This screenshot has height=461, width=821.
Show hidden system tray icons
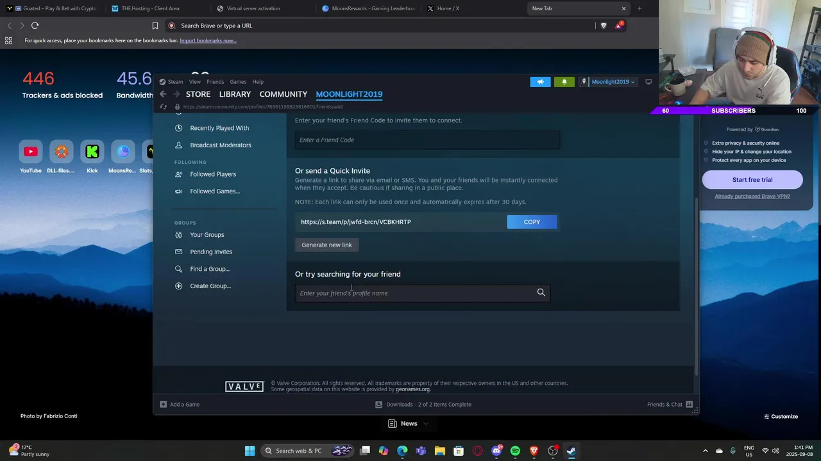coord(705,451)
